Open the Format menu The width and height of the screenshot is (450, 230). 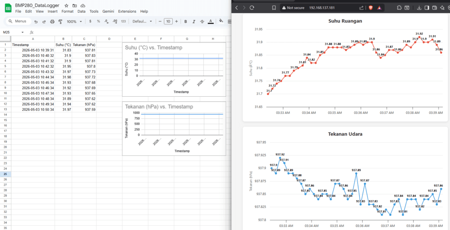coord(67,11)
